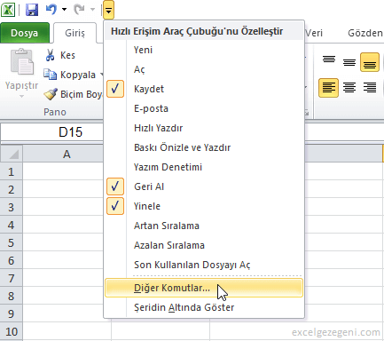Apply middle vertical alignment
384x341 pixels.
tap(349, 62)
